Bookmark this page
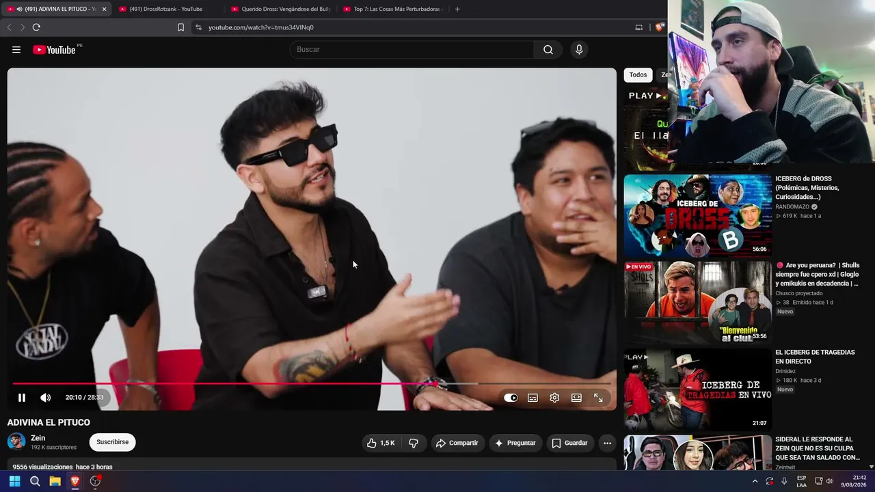Viewport: 875px width, 492px height. (x=180, y=27)
